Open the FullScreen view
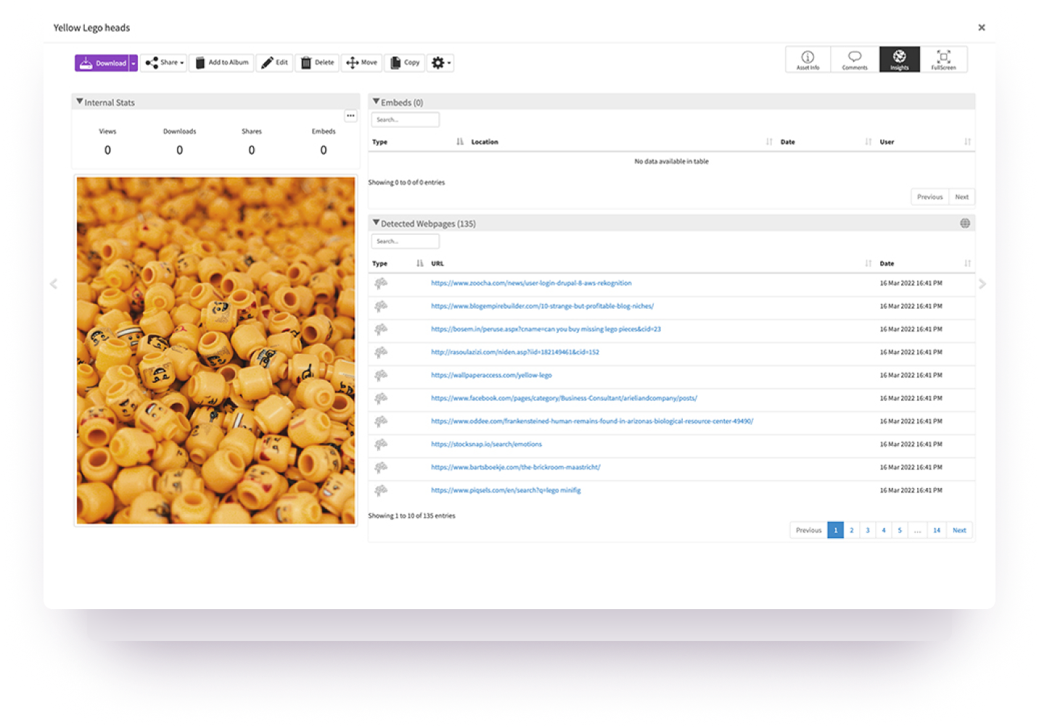1039x728 pixels. 943,59
